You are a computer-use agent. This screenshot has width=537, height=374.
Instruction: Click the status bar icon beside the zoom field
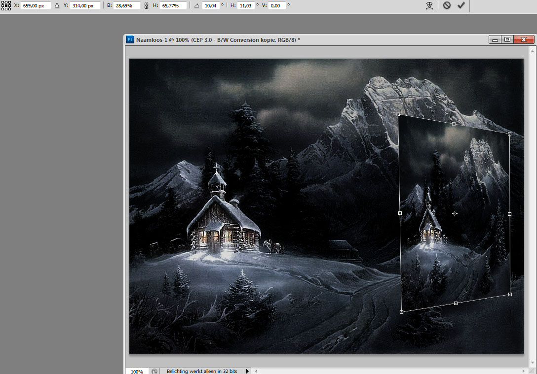click(x=154, y=371)
